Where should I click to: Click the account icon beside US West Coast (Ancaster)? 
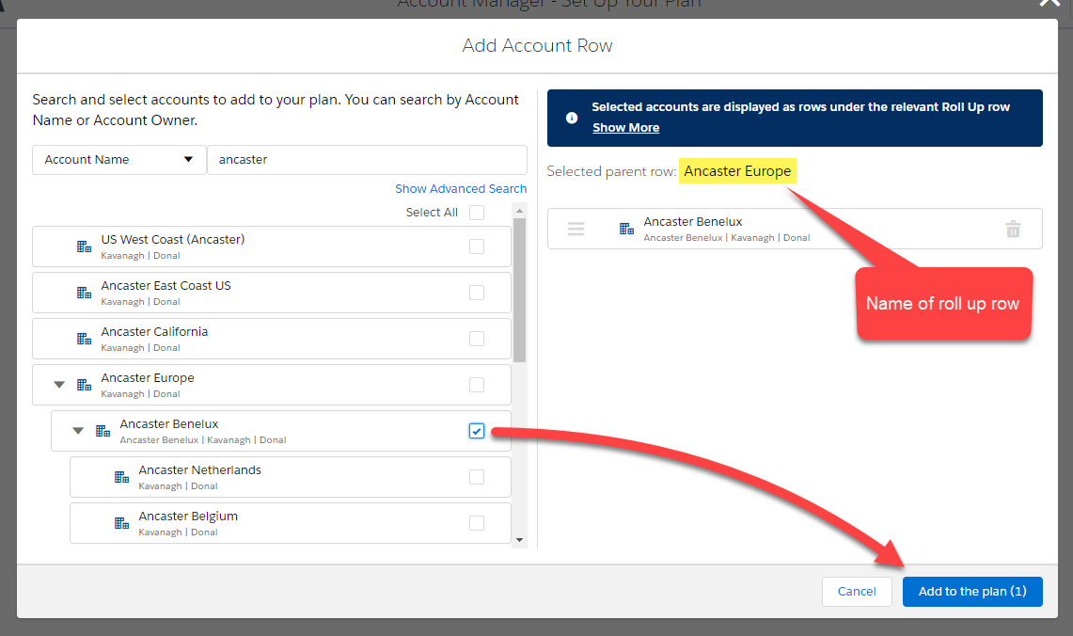coord(84,246)
